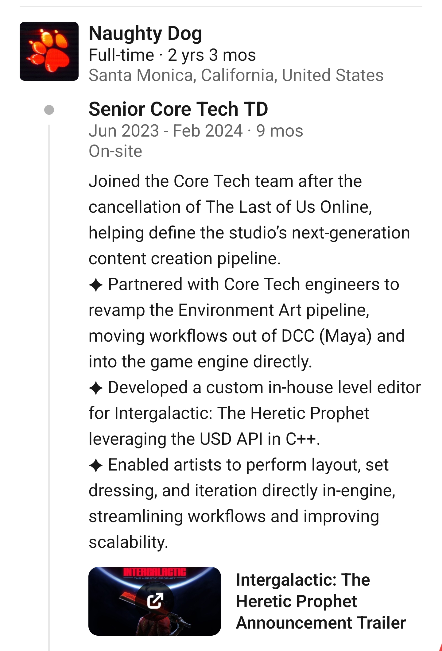Click the vertical timeline line under the dot
The height and width of the screenshot is (651, 442).
pyautogui.click(x=49, y=368)
